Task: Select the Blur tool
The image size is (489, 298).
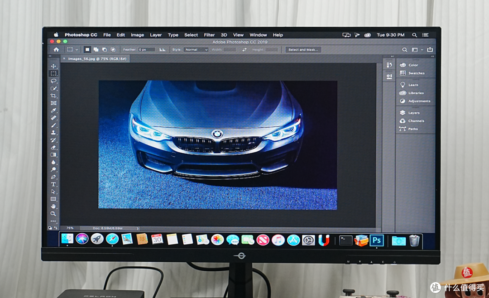Action: coord(53,162)
